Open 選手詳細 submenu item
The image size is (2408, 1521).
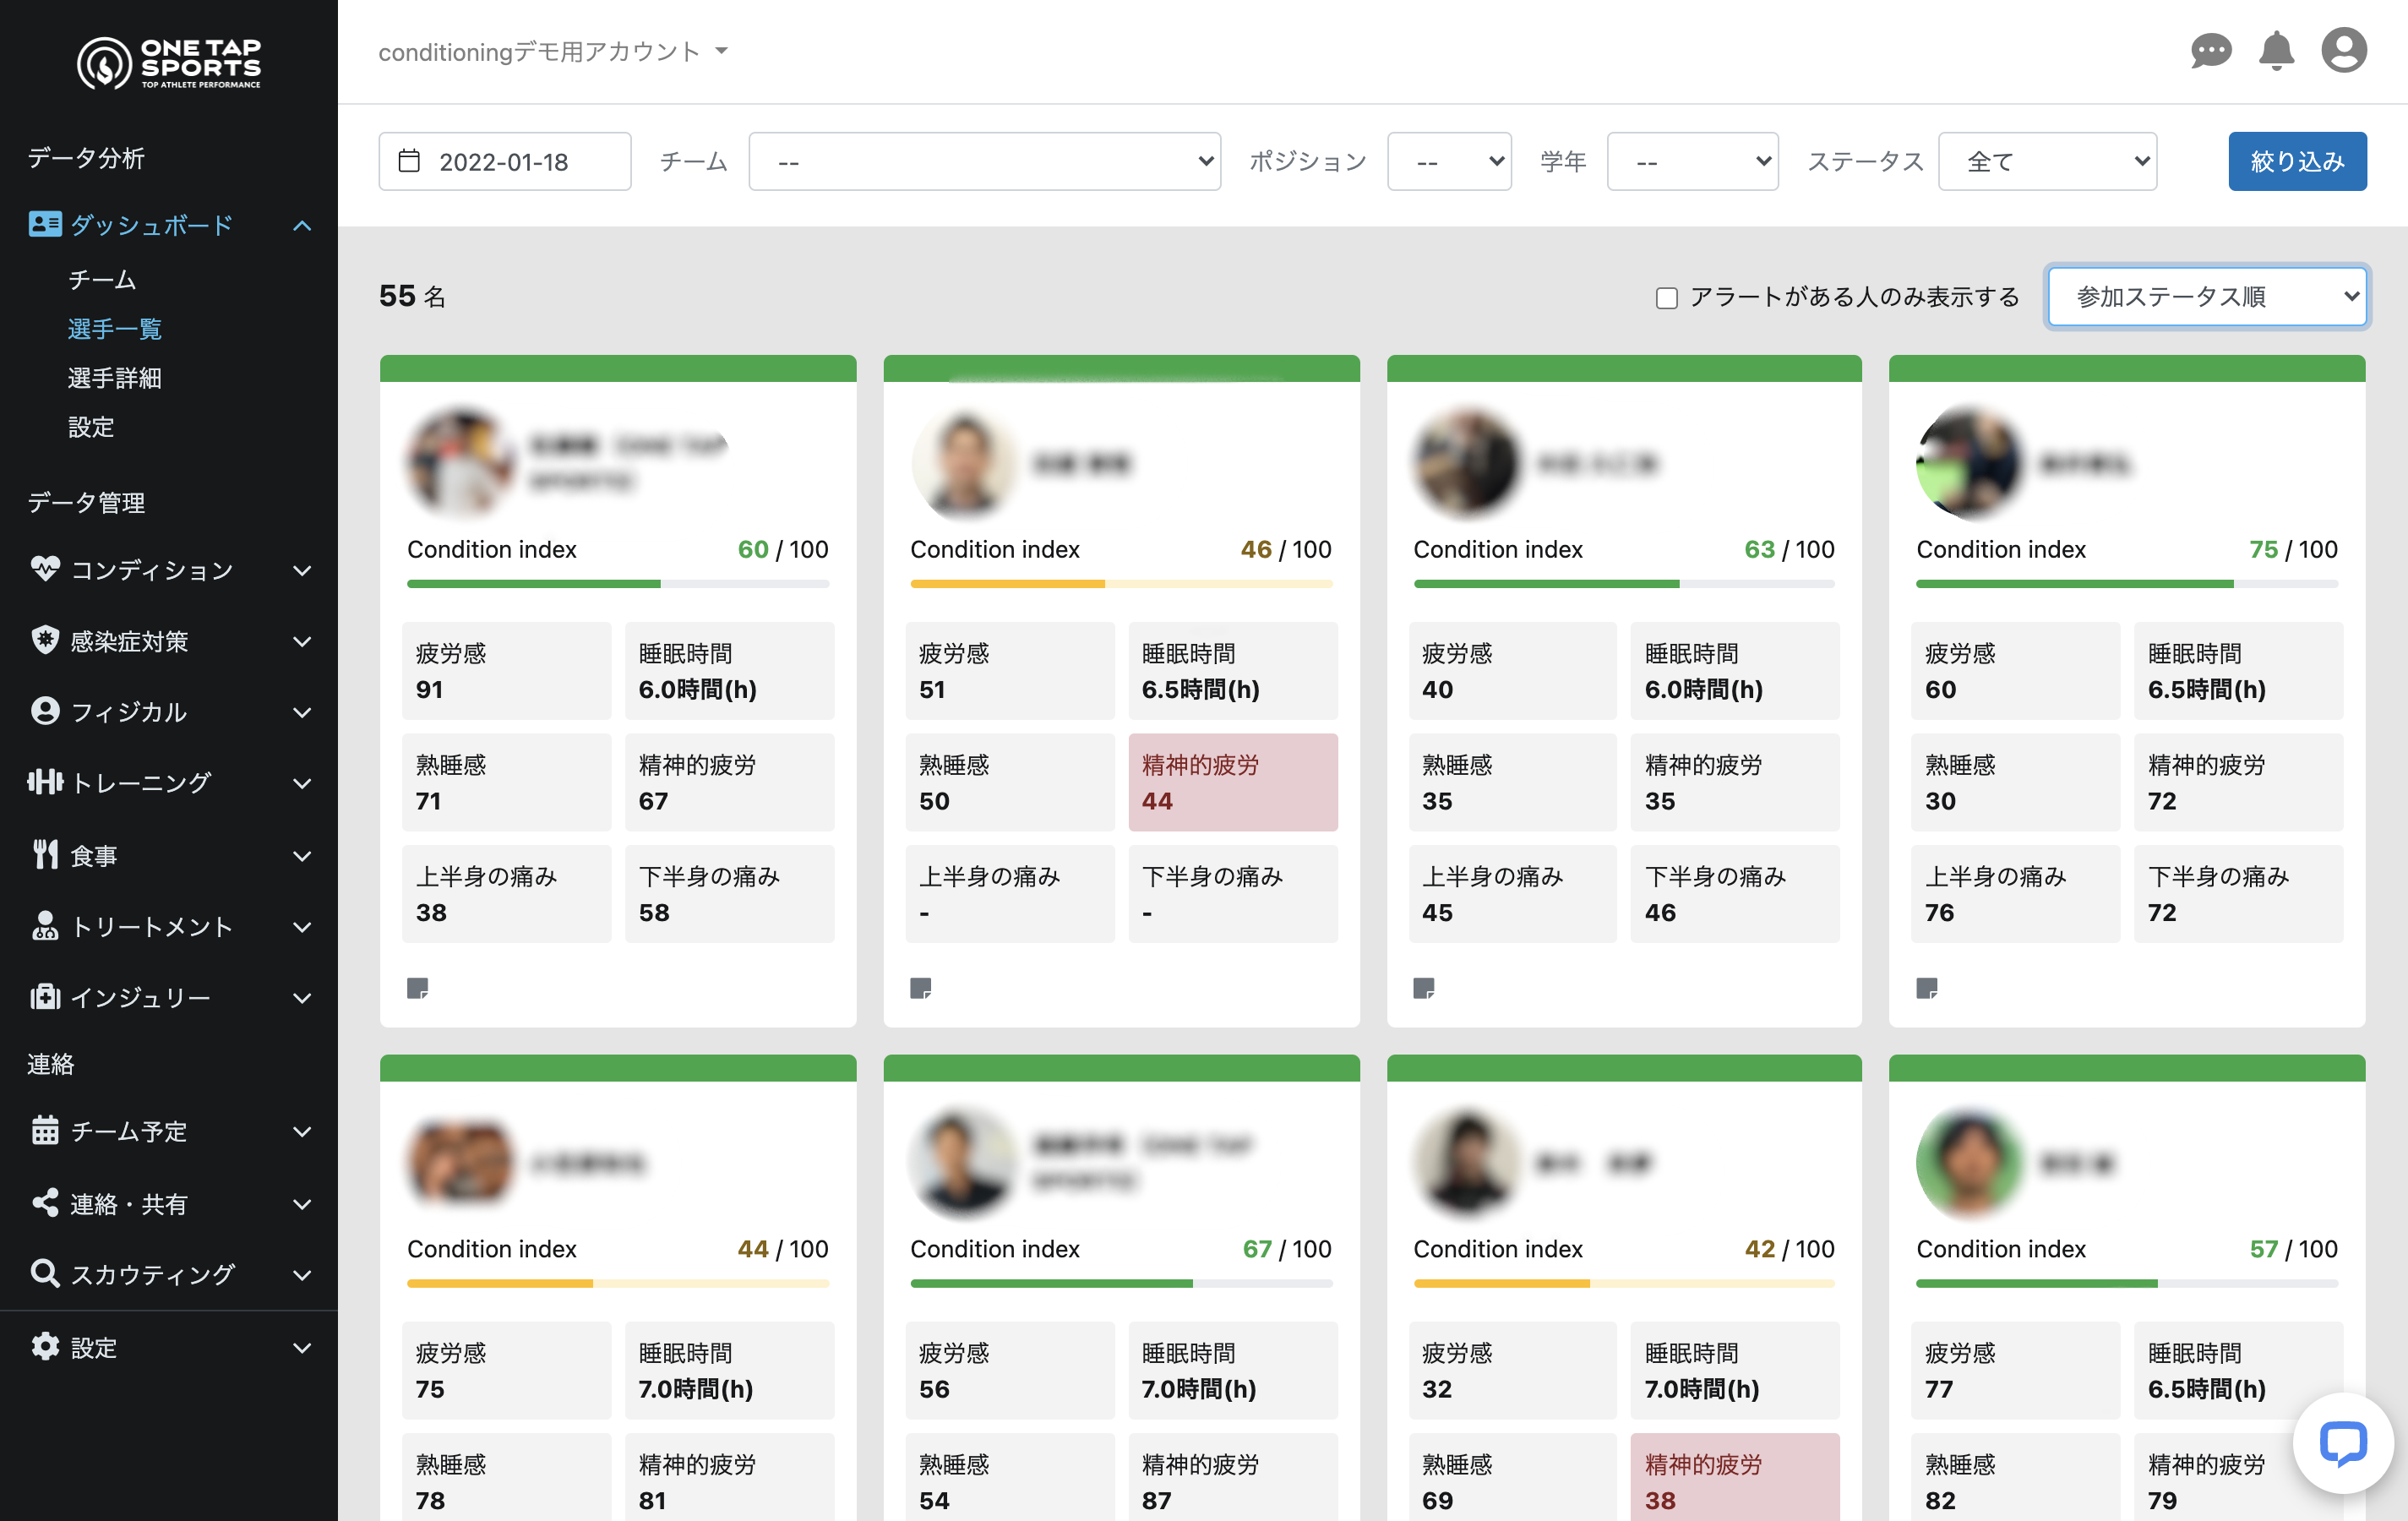coord(115,377)
